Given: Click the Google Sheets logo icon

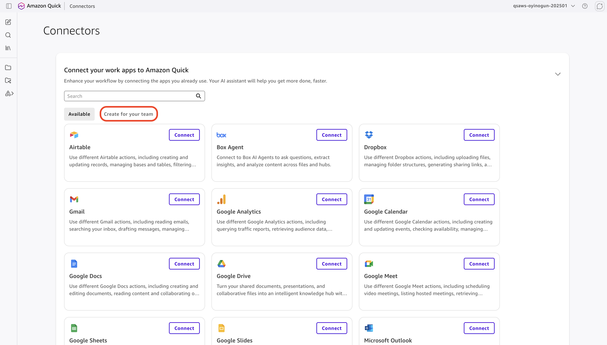Looking at the screenshot, I should (74, 328).
